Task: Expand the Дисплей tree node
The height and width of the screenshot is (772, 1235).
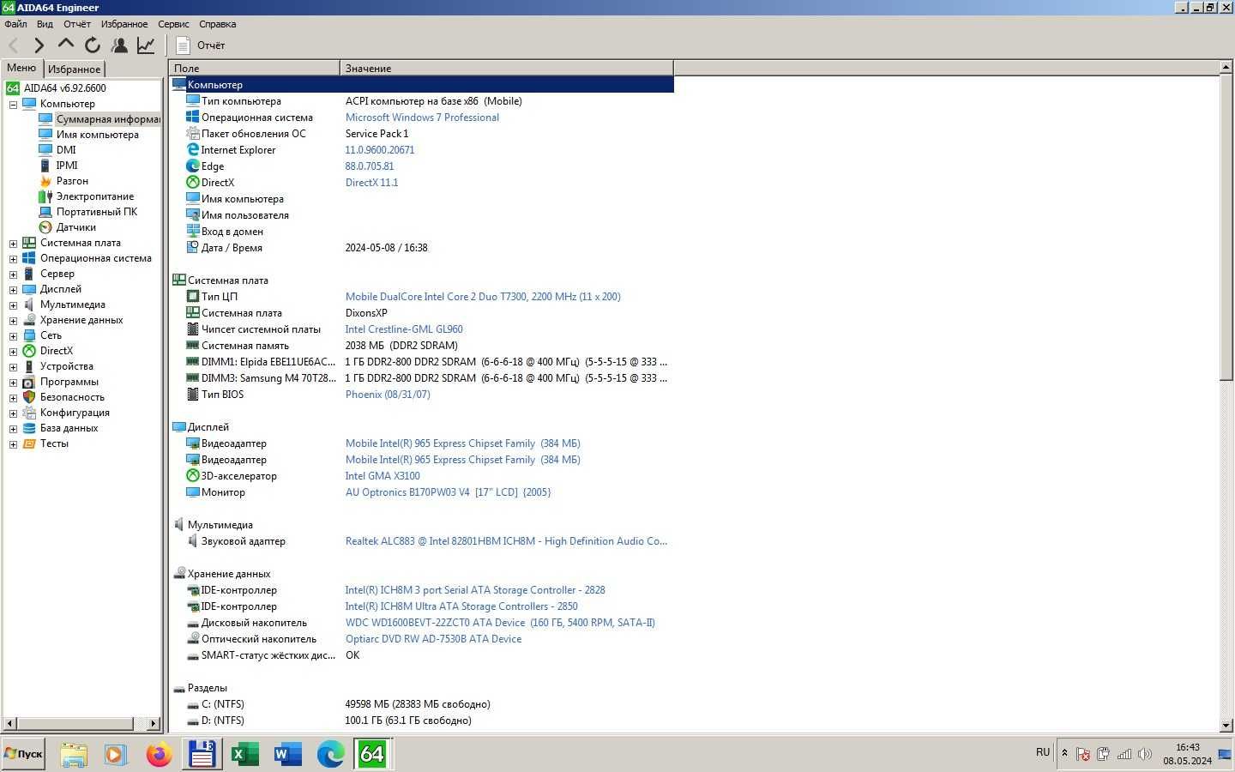Action: click(13, 290)
